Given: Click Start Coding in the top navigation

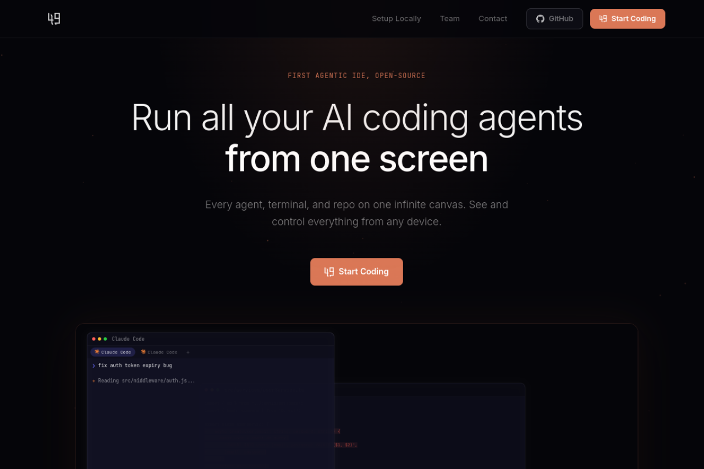Looking at the screenshot, I should 628,19.
